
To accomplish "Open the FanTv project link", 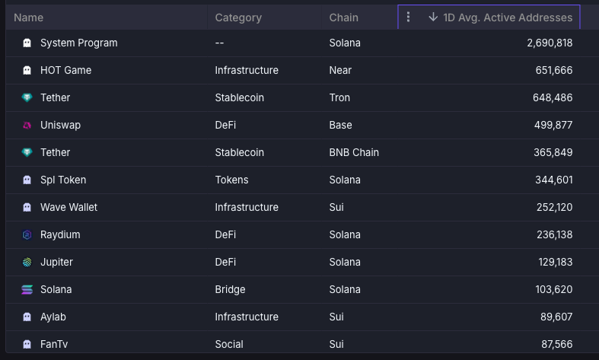I will pos(54,344).
